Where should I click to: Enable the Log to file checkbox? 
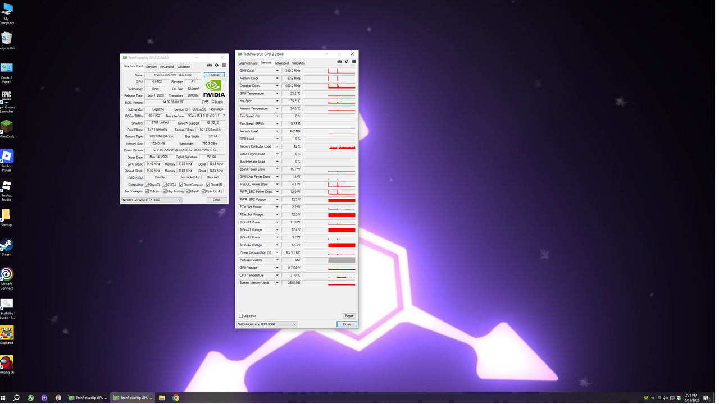point(241,316)
